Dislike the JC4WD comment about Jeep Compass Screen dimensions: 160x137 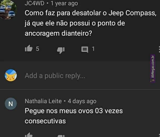(61, 50)
